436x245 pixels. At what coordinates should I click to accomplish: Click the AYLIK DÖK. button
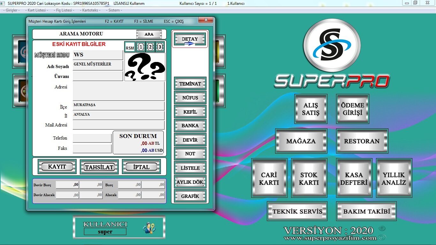pos(190,182)
